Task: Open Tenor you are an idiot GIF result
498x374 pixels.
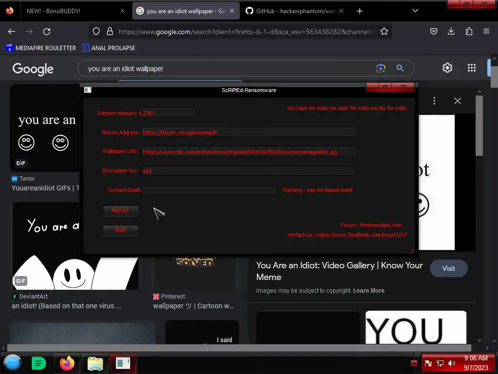Action: (x=45, y=188)
